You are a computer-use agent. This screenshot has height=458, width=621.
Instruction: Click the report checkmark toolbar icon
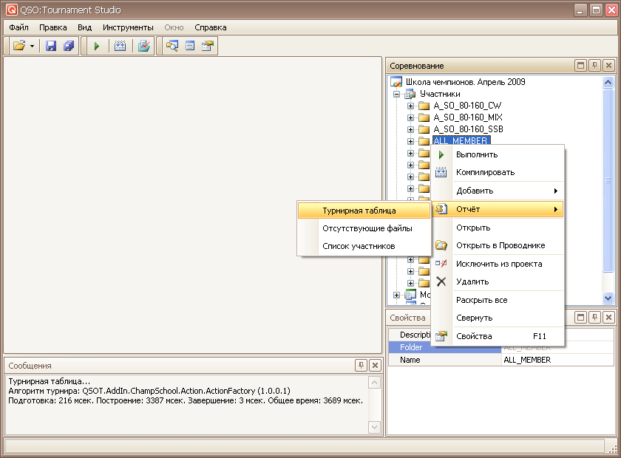click(143, 46)
